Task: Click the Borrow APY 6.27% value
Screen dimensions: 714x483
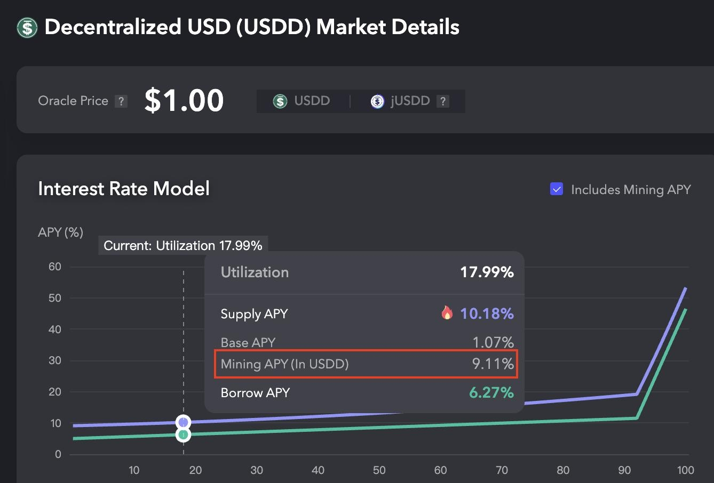Action: coord(491,393)
